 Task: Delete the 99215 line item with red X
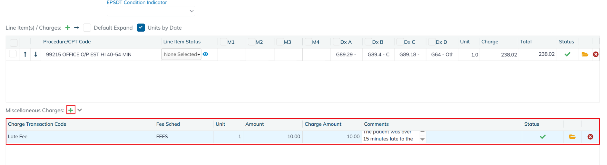pos(595,54)
